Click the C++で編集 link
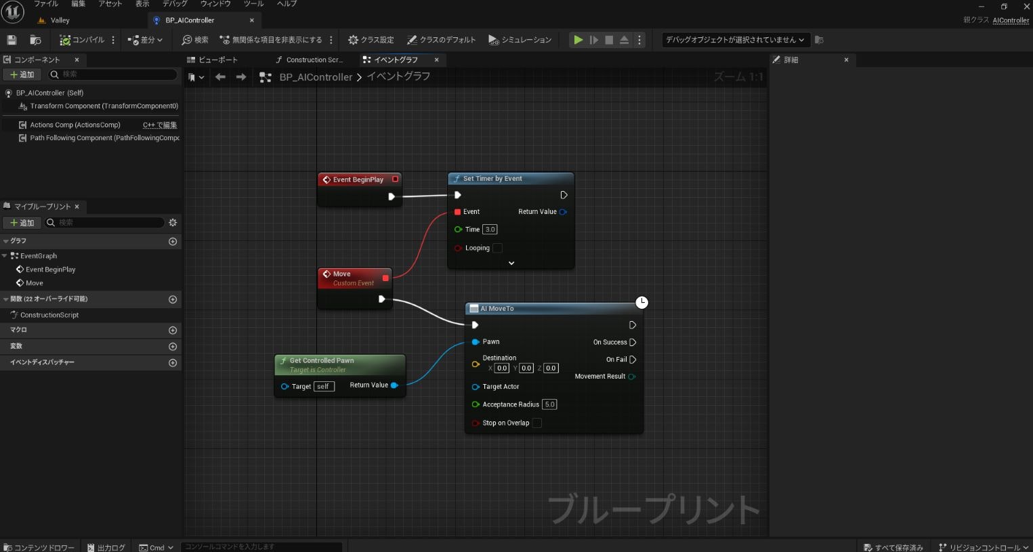 coord(160,125)
